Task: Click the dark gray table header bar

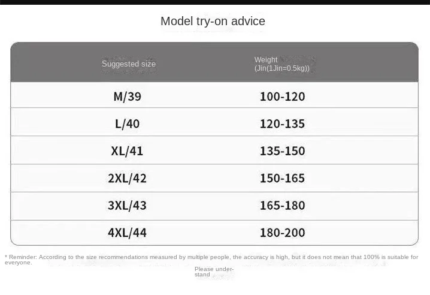Action: (359, 62)
